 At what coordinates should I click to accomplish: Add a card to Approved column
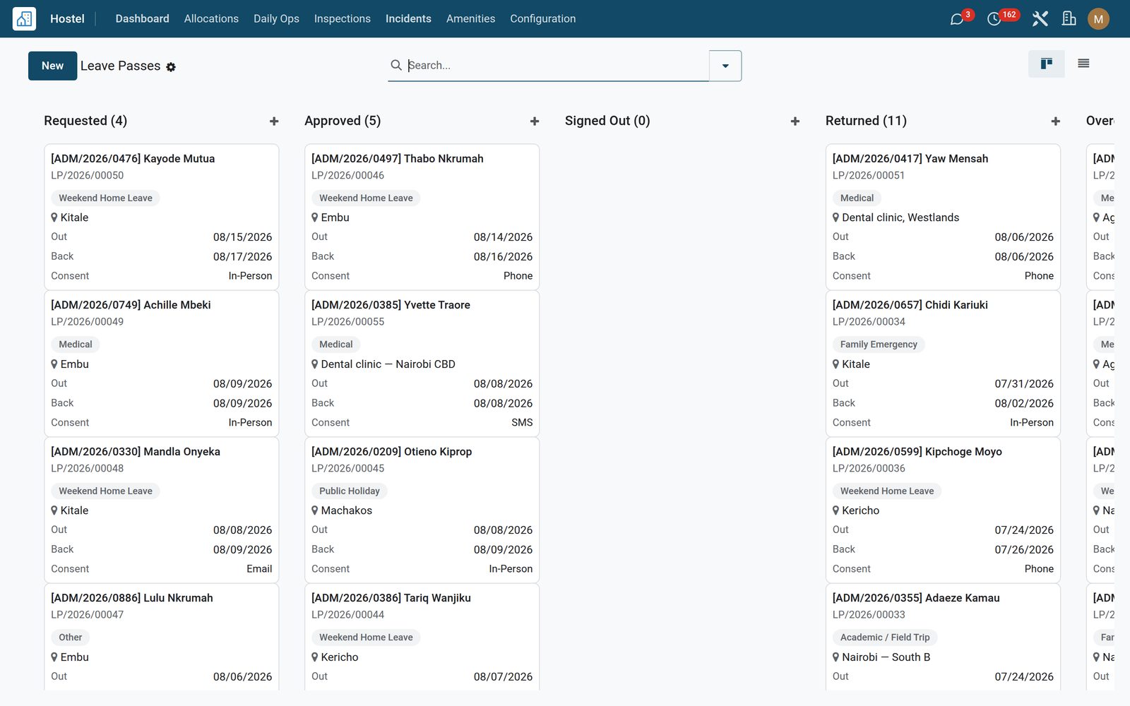(535, 121)
